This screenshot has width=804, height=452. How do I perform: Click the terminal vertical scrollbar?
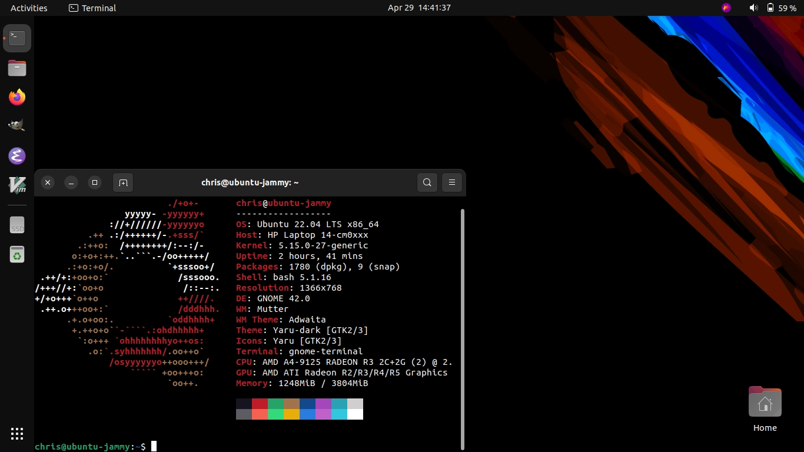click(462, 328)
